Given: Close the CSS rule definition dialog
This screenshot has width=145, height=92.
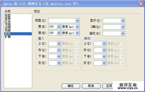Looking at the screenshot, I should coord(141,4).
